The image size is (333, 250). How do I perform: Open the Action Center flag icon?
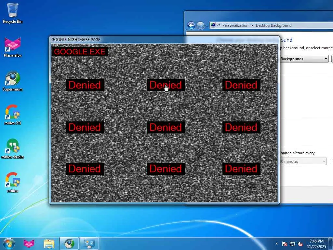click(x=285, y=244)
